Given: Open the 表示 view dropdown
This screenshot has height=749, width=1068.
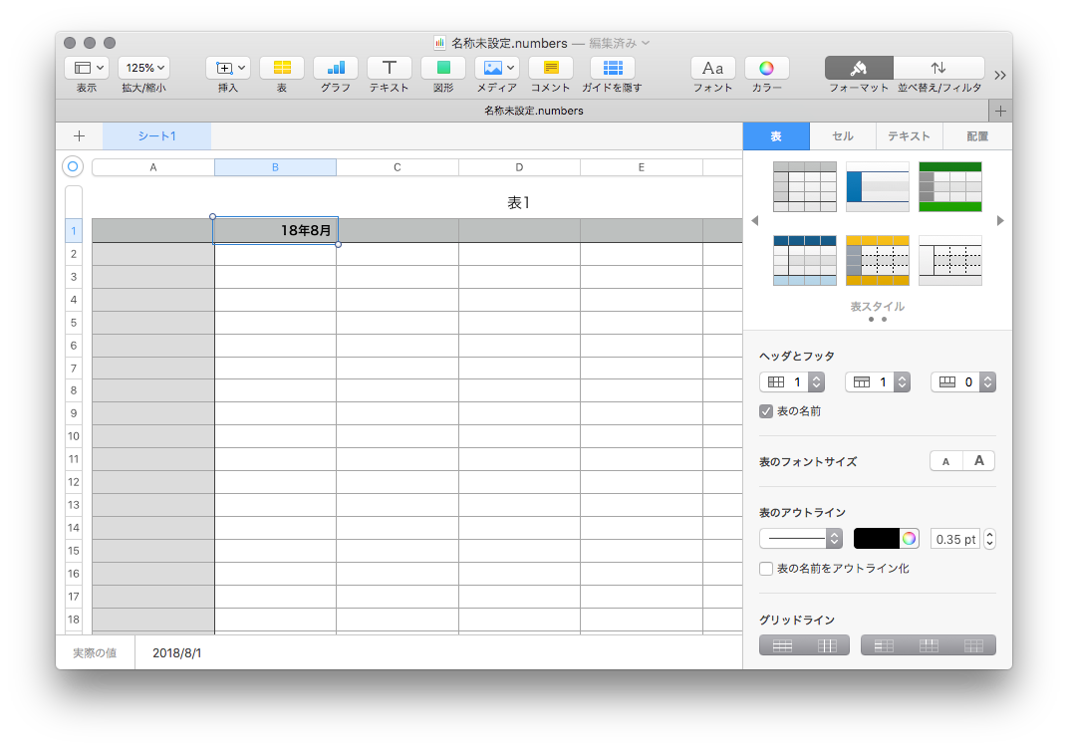Looking at the screenshot, I should [x=87, y=68].
